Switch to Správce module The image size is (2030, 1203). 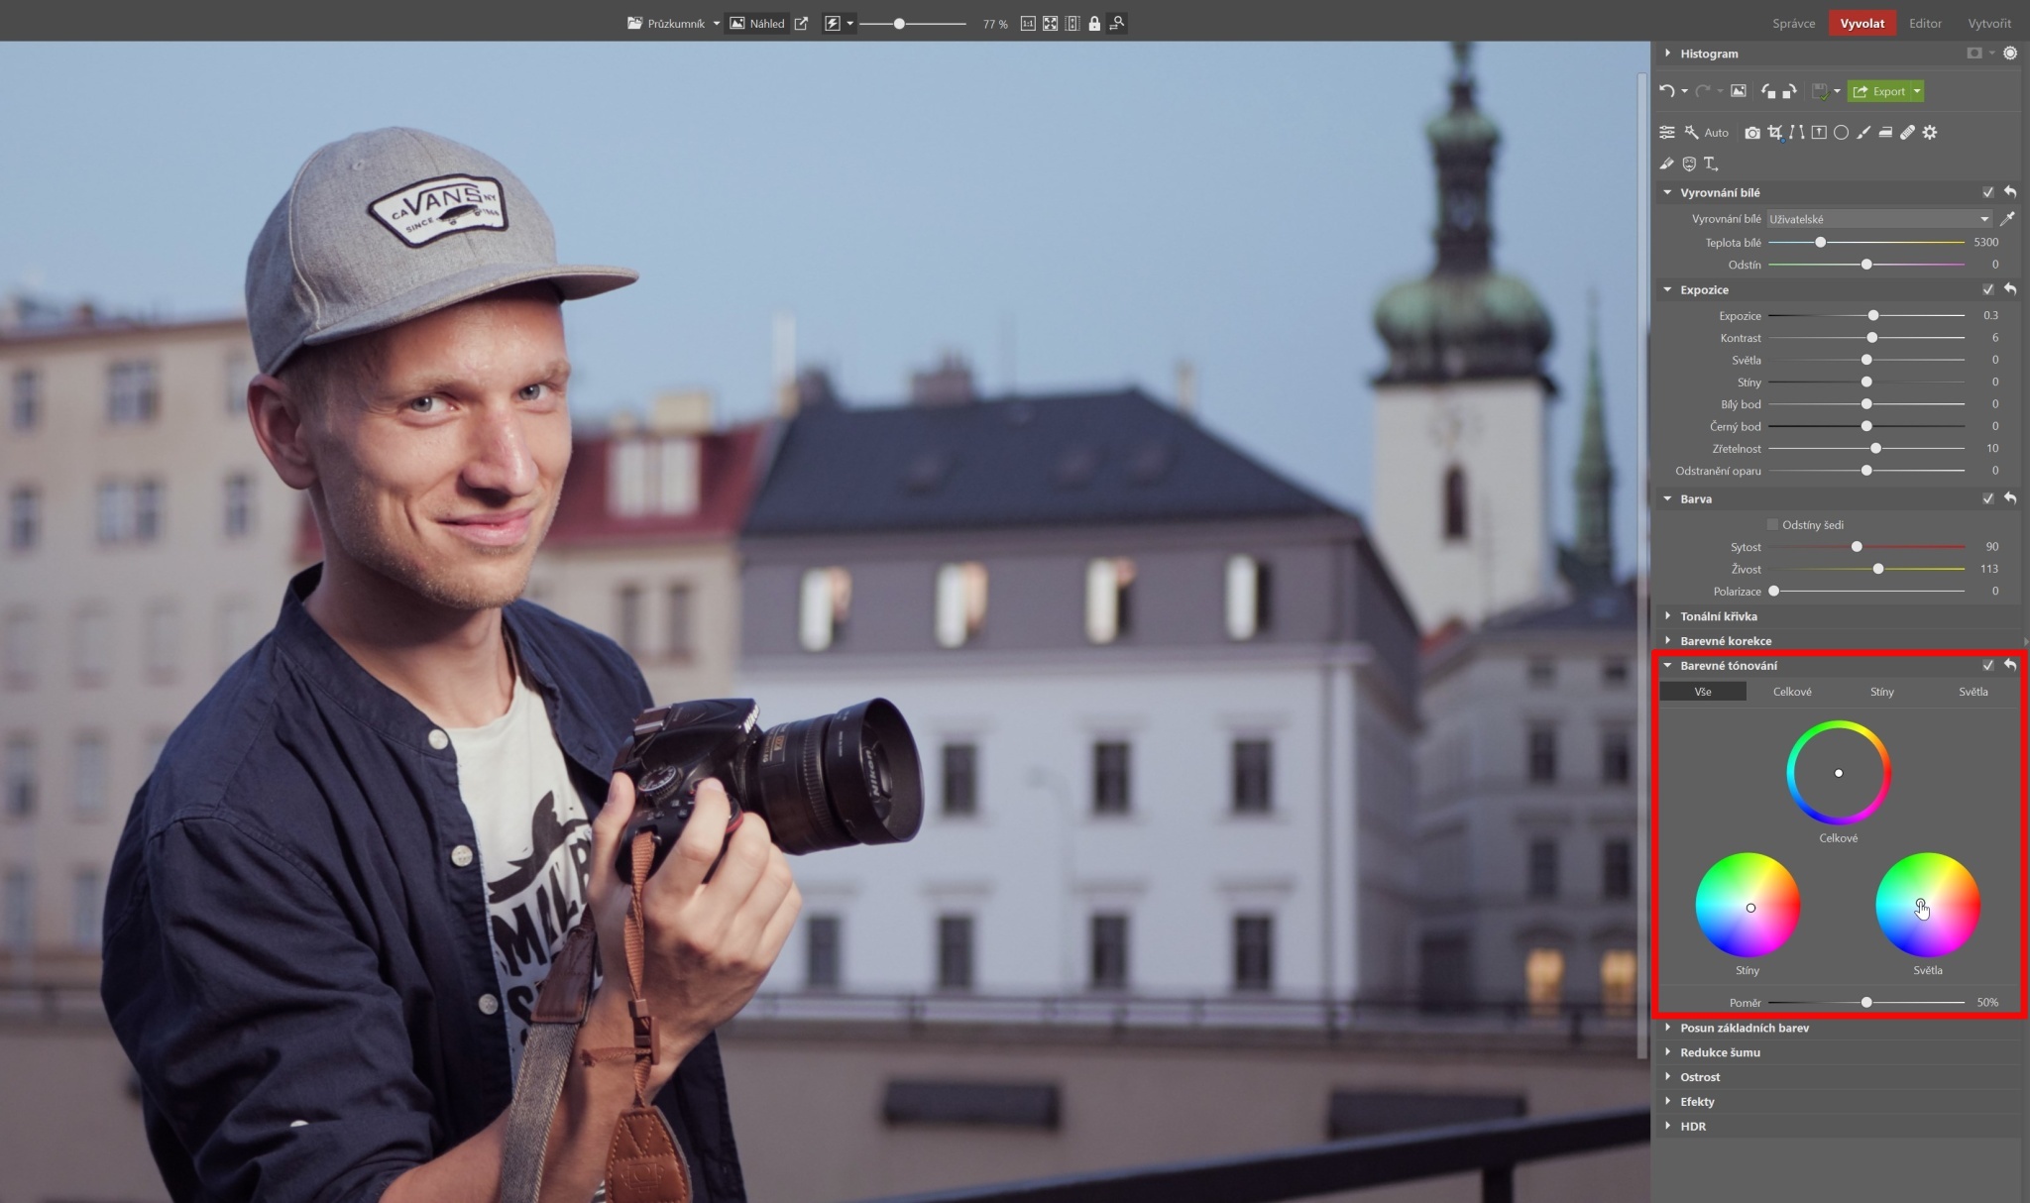(x=1793, y=23)
